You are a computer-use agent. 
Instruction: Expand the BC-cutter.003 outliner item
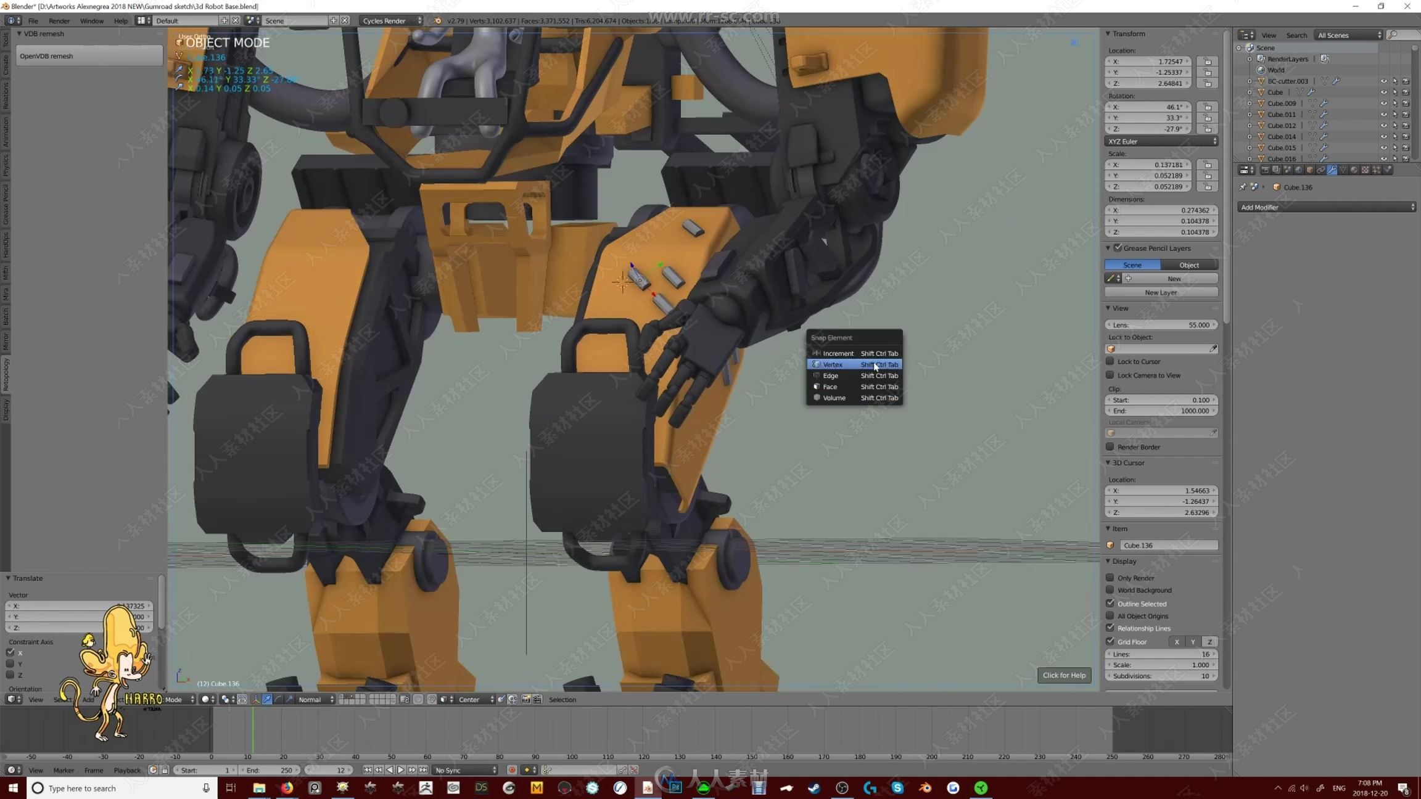[x=1250, y=81]
